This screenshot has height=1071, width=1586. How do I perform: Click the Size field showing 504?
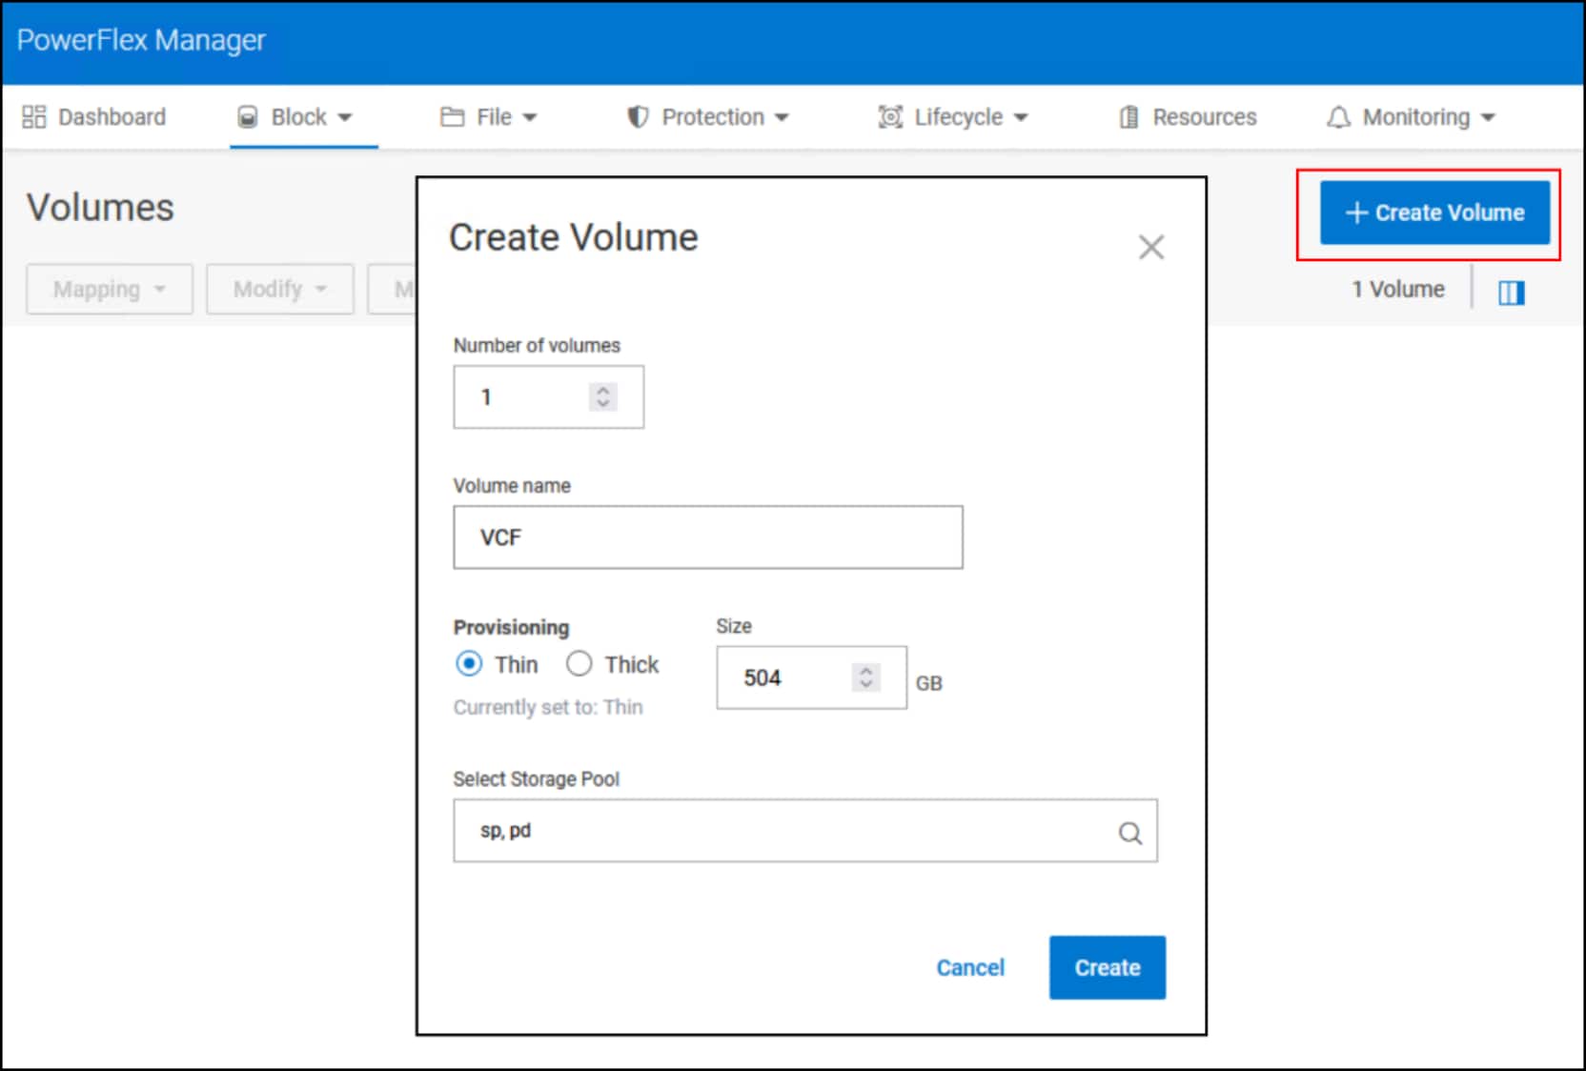[812, 677]
